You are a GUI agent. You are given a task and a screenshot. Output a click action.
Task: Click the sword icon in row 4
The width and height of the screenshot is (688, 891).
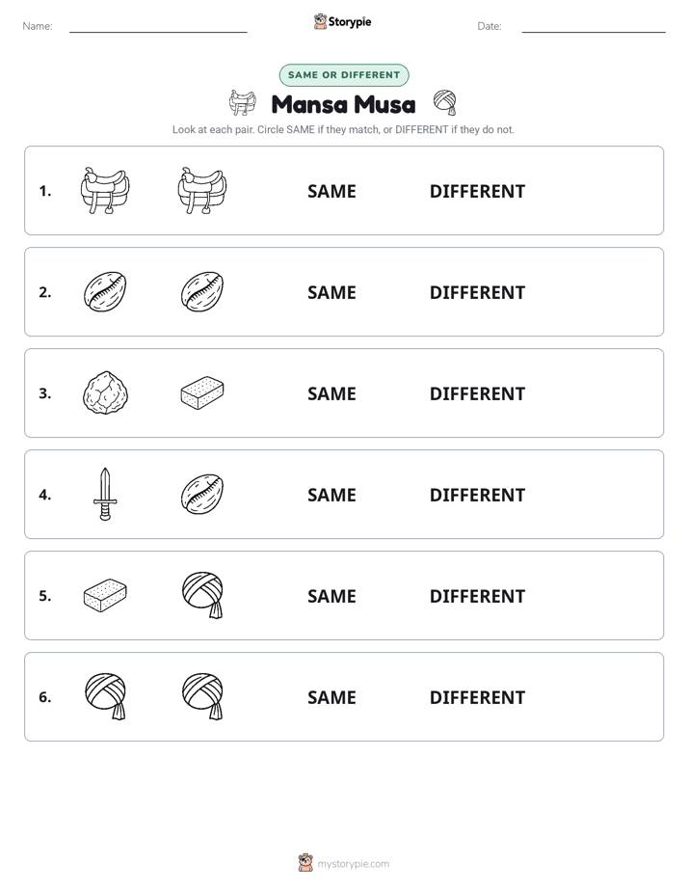105,494
